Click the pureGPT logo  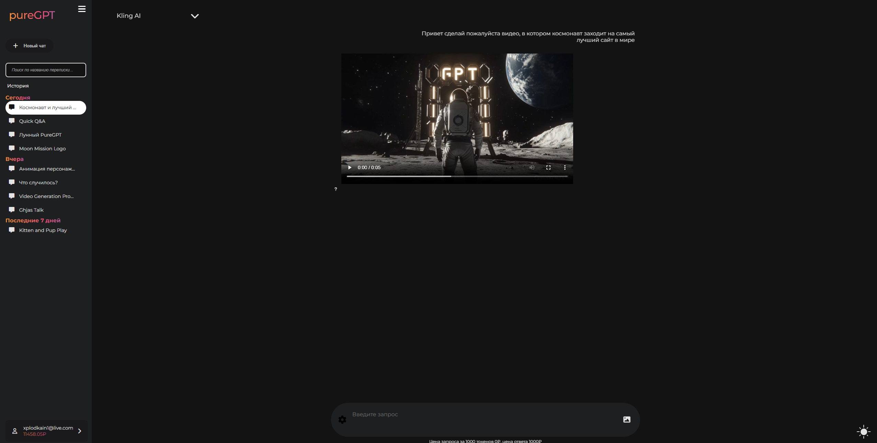pos(32,15)
